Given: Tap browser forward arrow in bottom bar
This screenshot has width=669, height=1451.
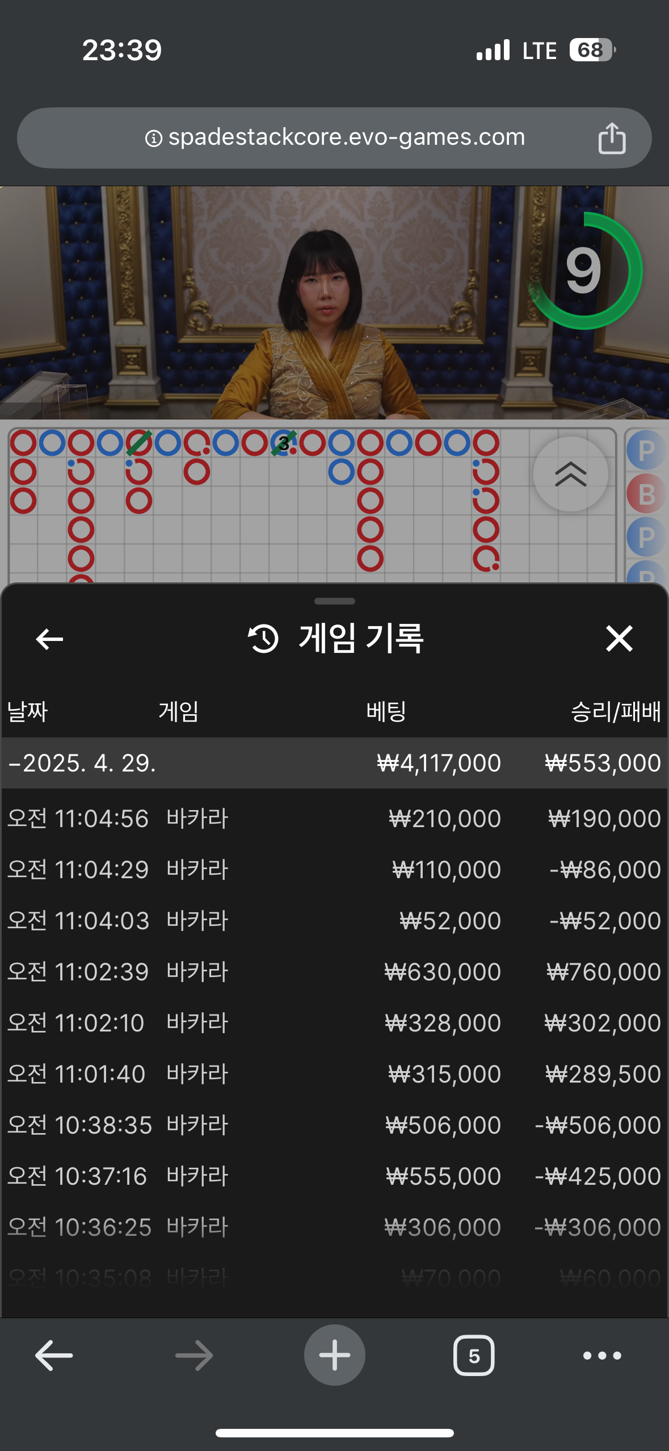Looking at the screenshot, I should click(194, 1355).
